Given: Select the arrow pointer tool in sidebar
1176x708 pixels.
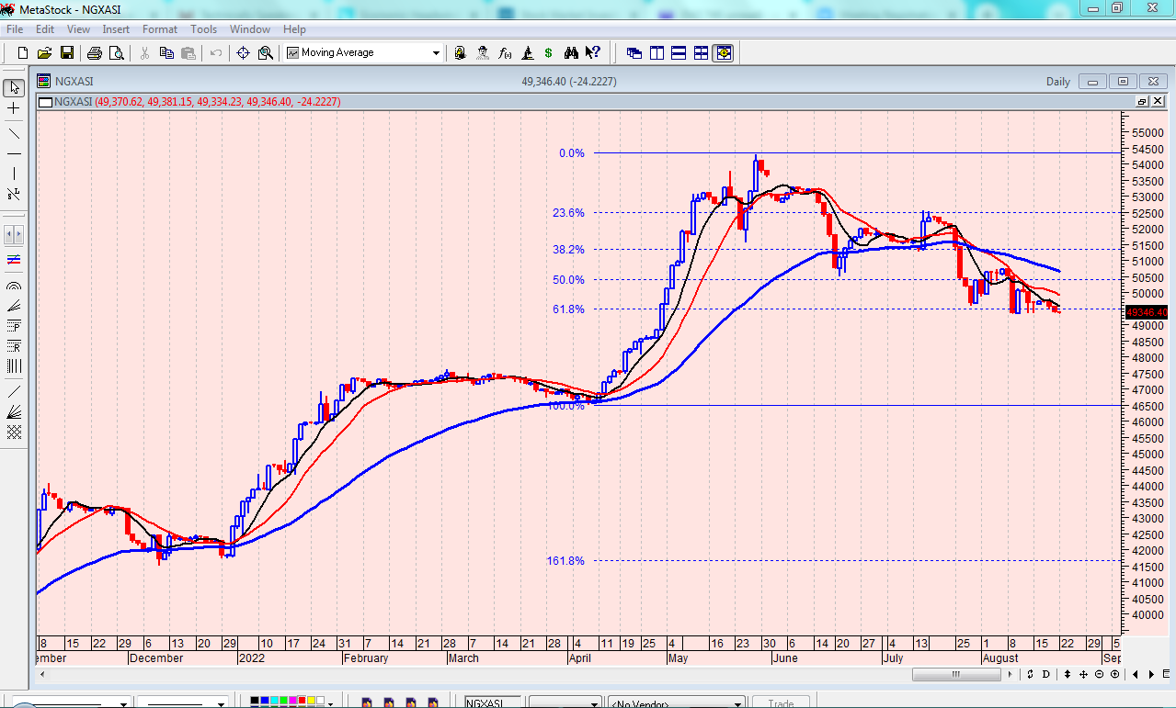Looking at the screenshot, I should pos(14,88).
